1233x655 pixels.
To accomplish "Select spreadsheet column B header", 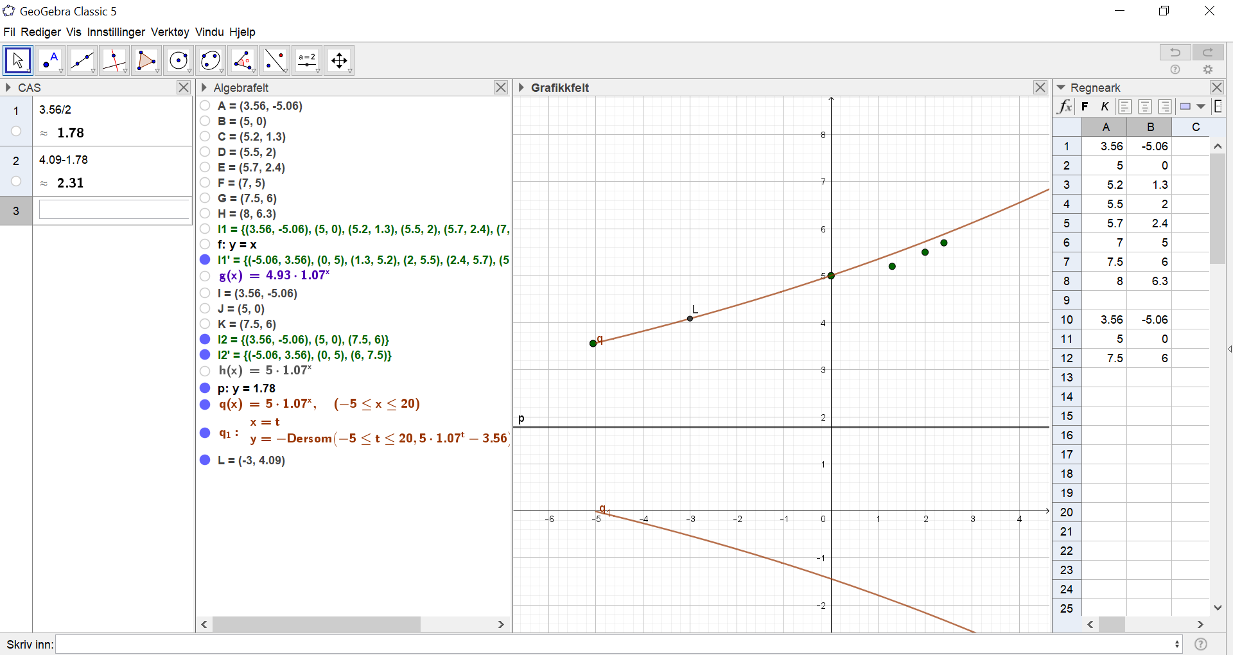I will (x=1150, y=127).
